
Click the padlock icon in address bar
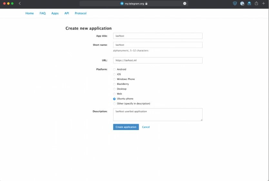(146, 4)
